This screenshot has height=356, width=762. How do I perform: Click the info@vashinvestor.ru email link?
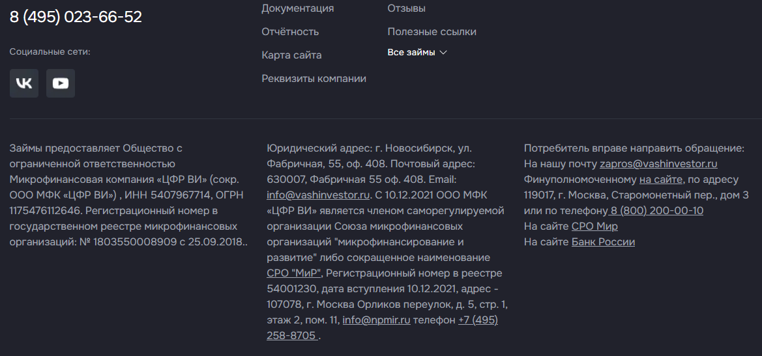coord(318,195)
